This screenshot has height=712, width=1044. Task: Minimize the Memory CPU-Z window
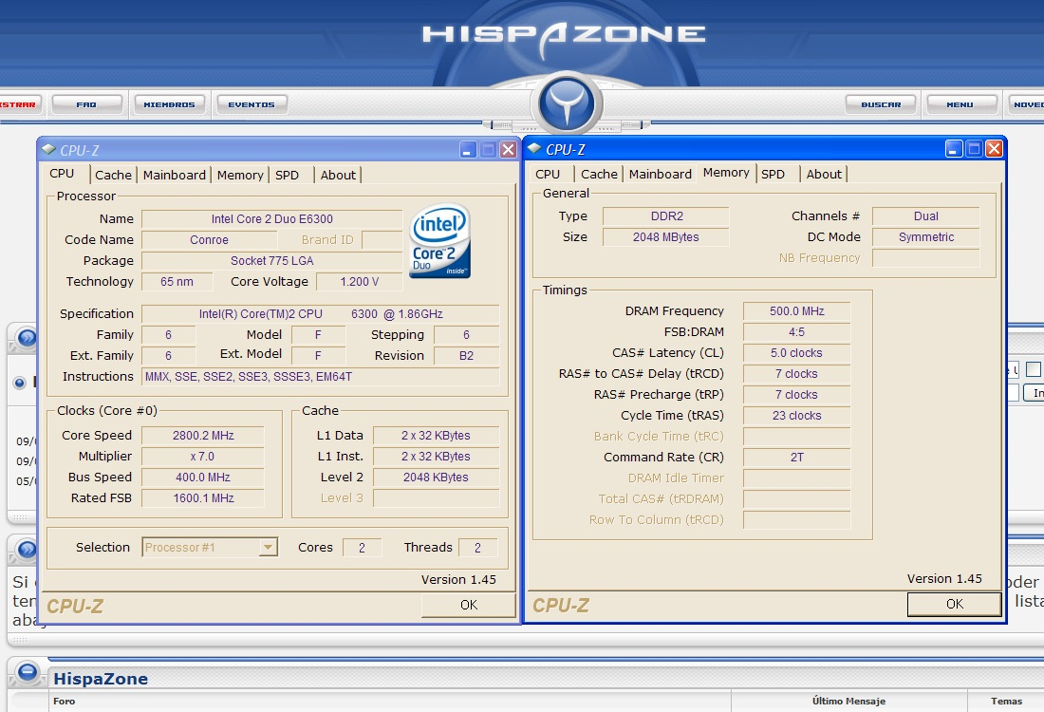coord(954,149)
